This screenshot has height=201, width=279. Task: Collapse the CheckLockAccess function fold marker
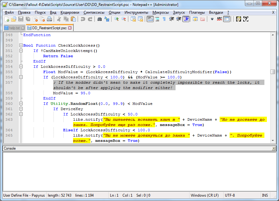21,45
